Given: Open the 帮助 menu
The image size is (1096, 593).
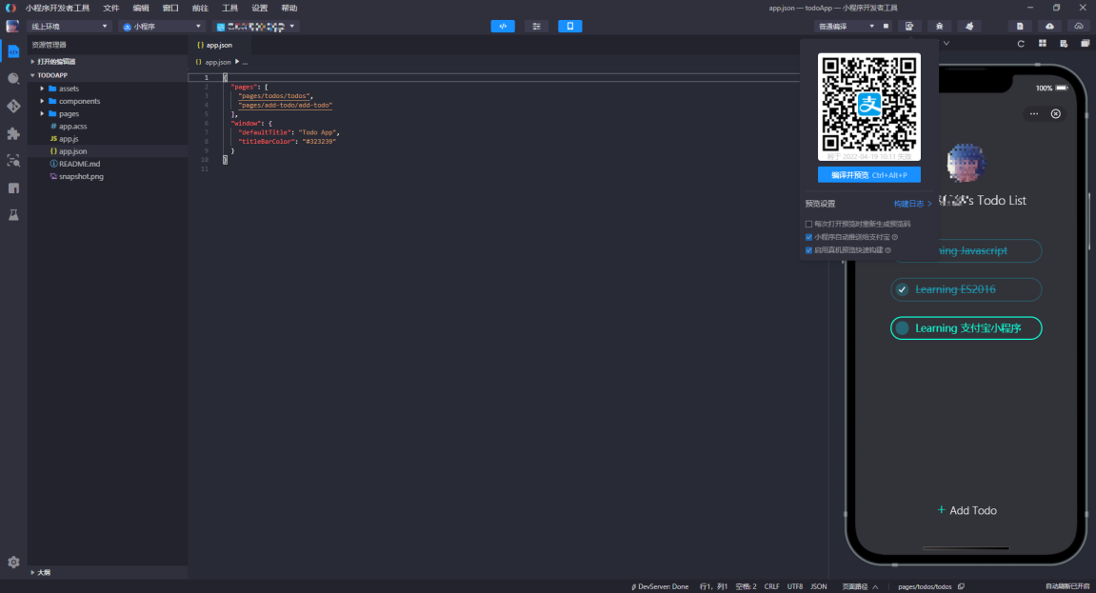Looking at the screenshot, I should (289, 9).
